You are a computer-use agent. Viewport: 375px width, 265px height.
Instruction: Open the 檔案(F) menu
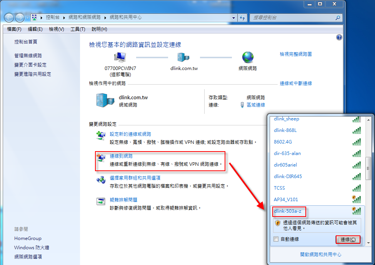14,29
